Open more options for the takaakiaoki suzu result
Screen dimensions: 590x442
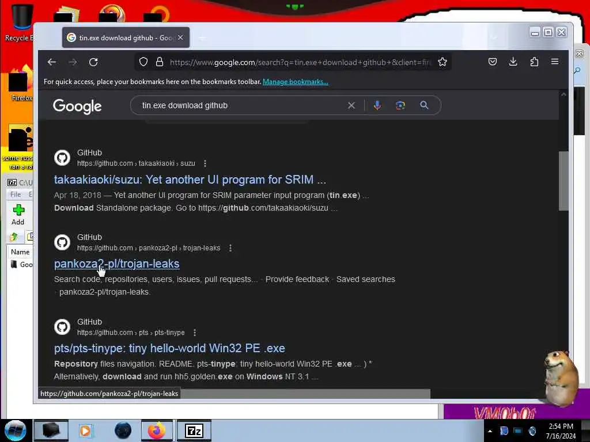click(205, 163)
